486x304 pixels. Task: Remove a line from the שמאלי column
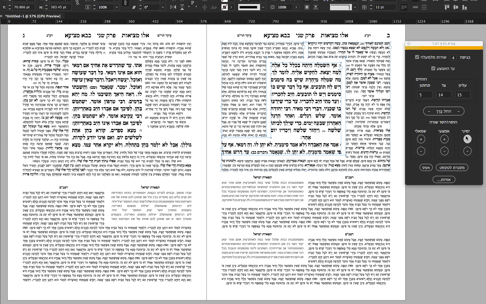(421, 151)
